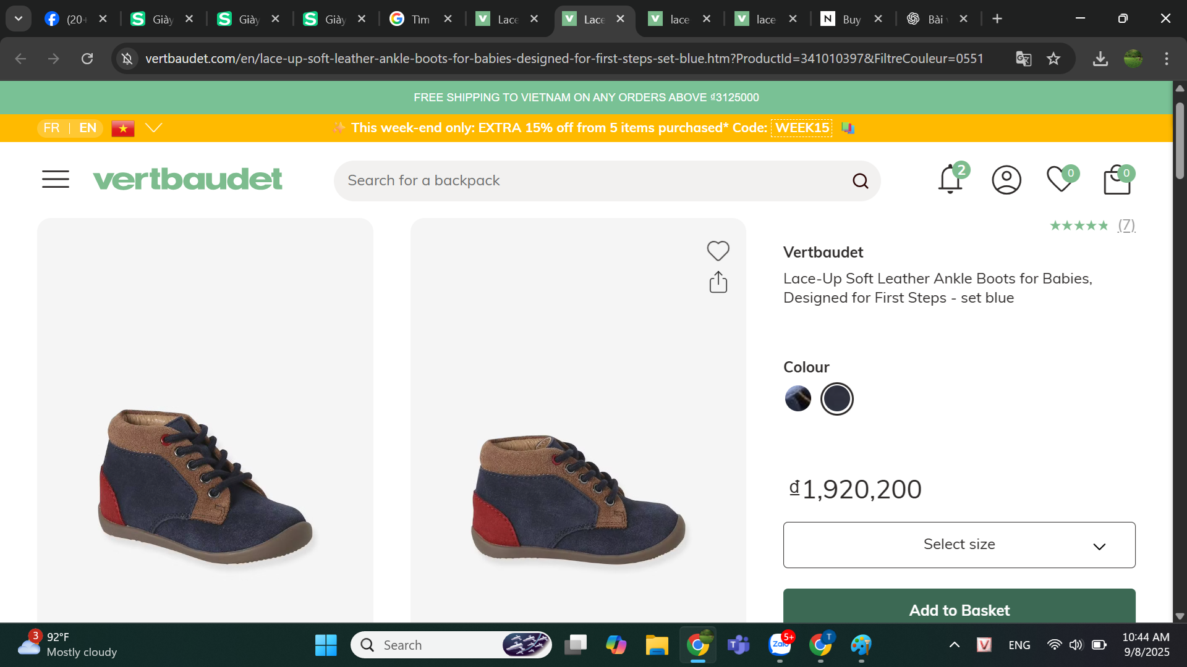Open the hamburger navigation menu

pos(56,179)
